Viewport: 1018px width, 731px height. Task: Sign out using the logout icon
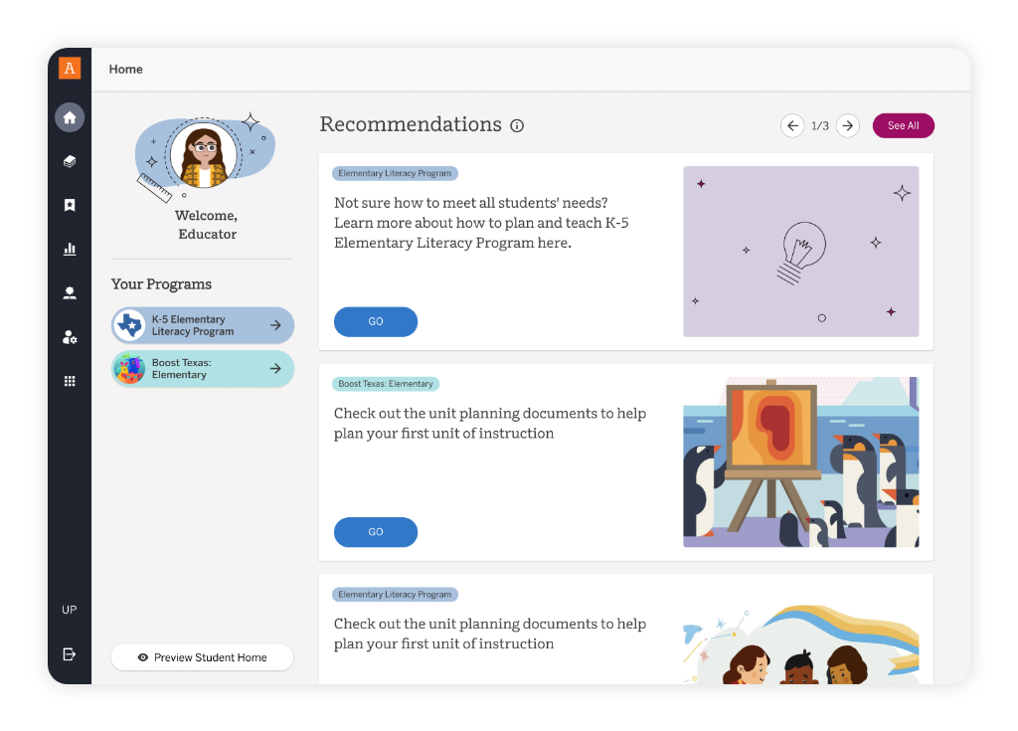coord(69,653)
